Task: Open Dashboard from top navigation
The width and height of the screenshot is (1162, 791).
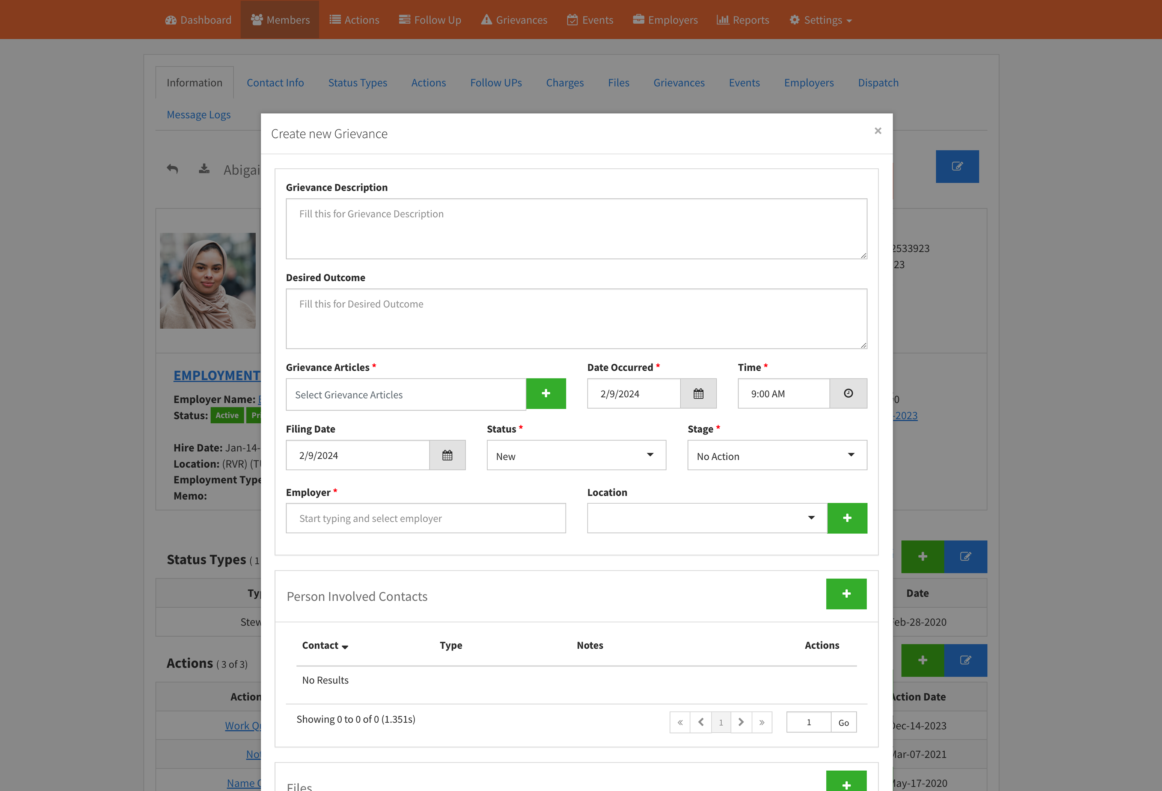Action: (198, 20)
